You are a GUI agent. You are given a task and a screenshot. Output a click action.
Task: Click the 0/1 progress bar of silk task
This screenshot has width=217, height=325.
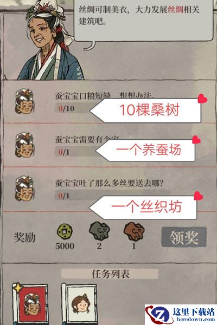click(112, 196)
